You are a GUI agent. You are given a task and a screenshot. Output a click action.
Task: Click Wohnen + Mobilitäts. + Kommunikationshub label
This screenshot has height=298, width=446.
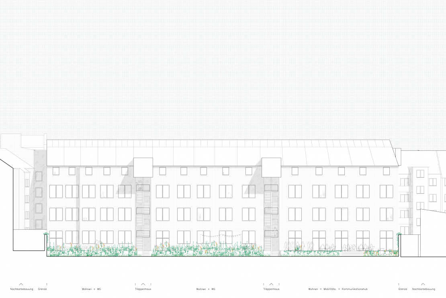point(338,289)
